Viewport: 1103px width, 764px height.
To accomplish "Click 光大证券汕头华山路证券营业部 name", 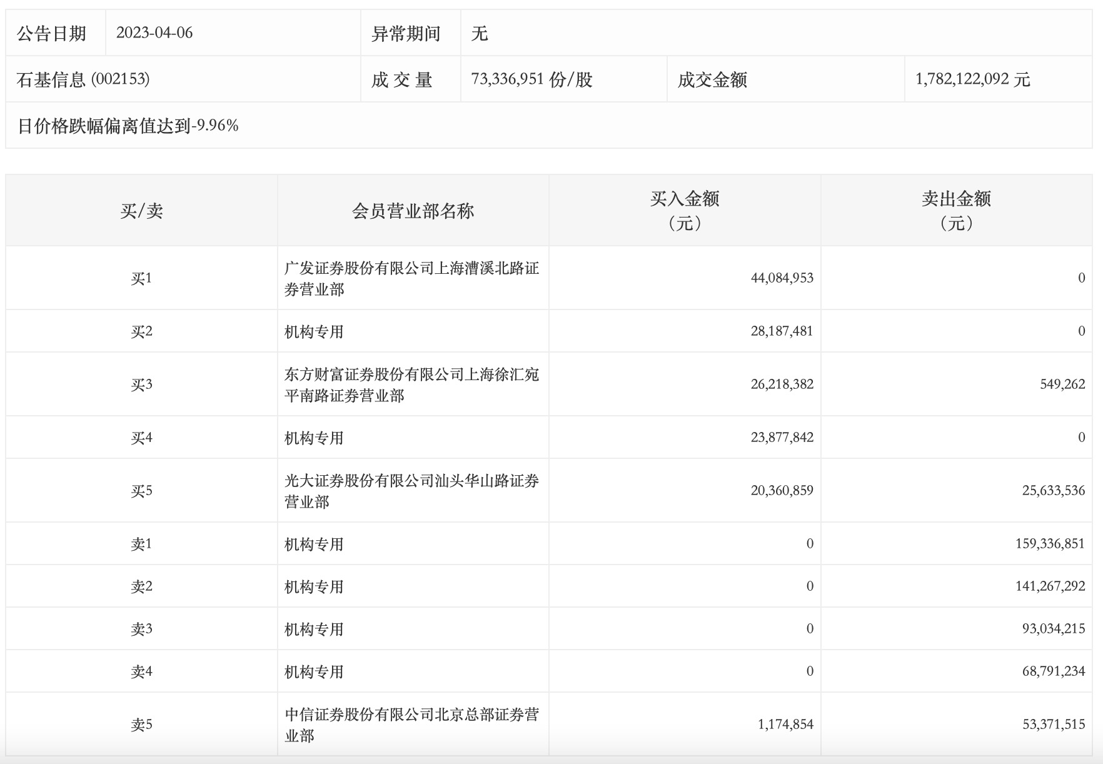I will (412, 491).
